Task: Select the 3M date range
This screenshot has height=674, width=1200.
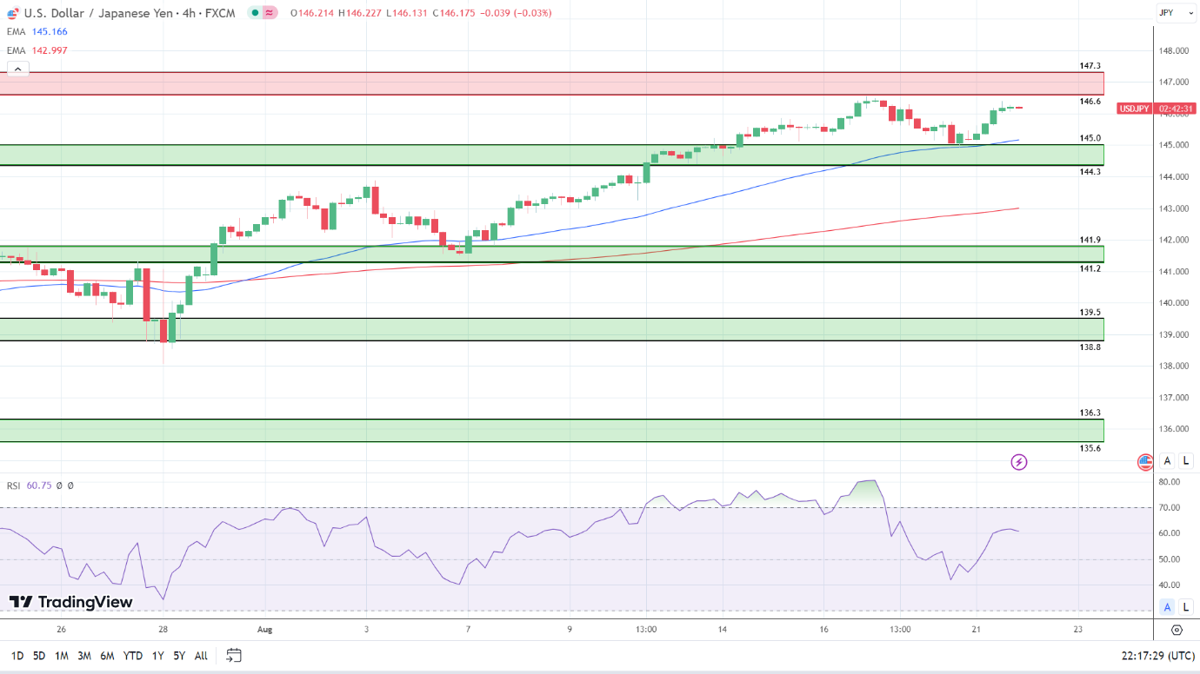Action: tap(84, 656)
